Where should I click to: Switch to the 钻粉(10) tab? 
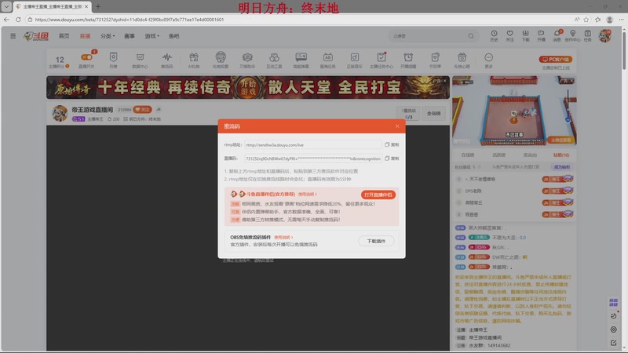[x=561, y=155]
